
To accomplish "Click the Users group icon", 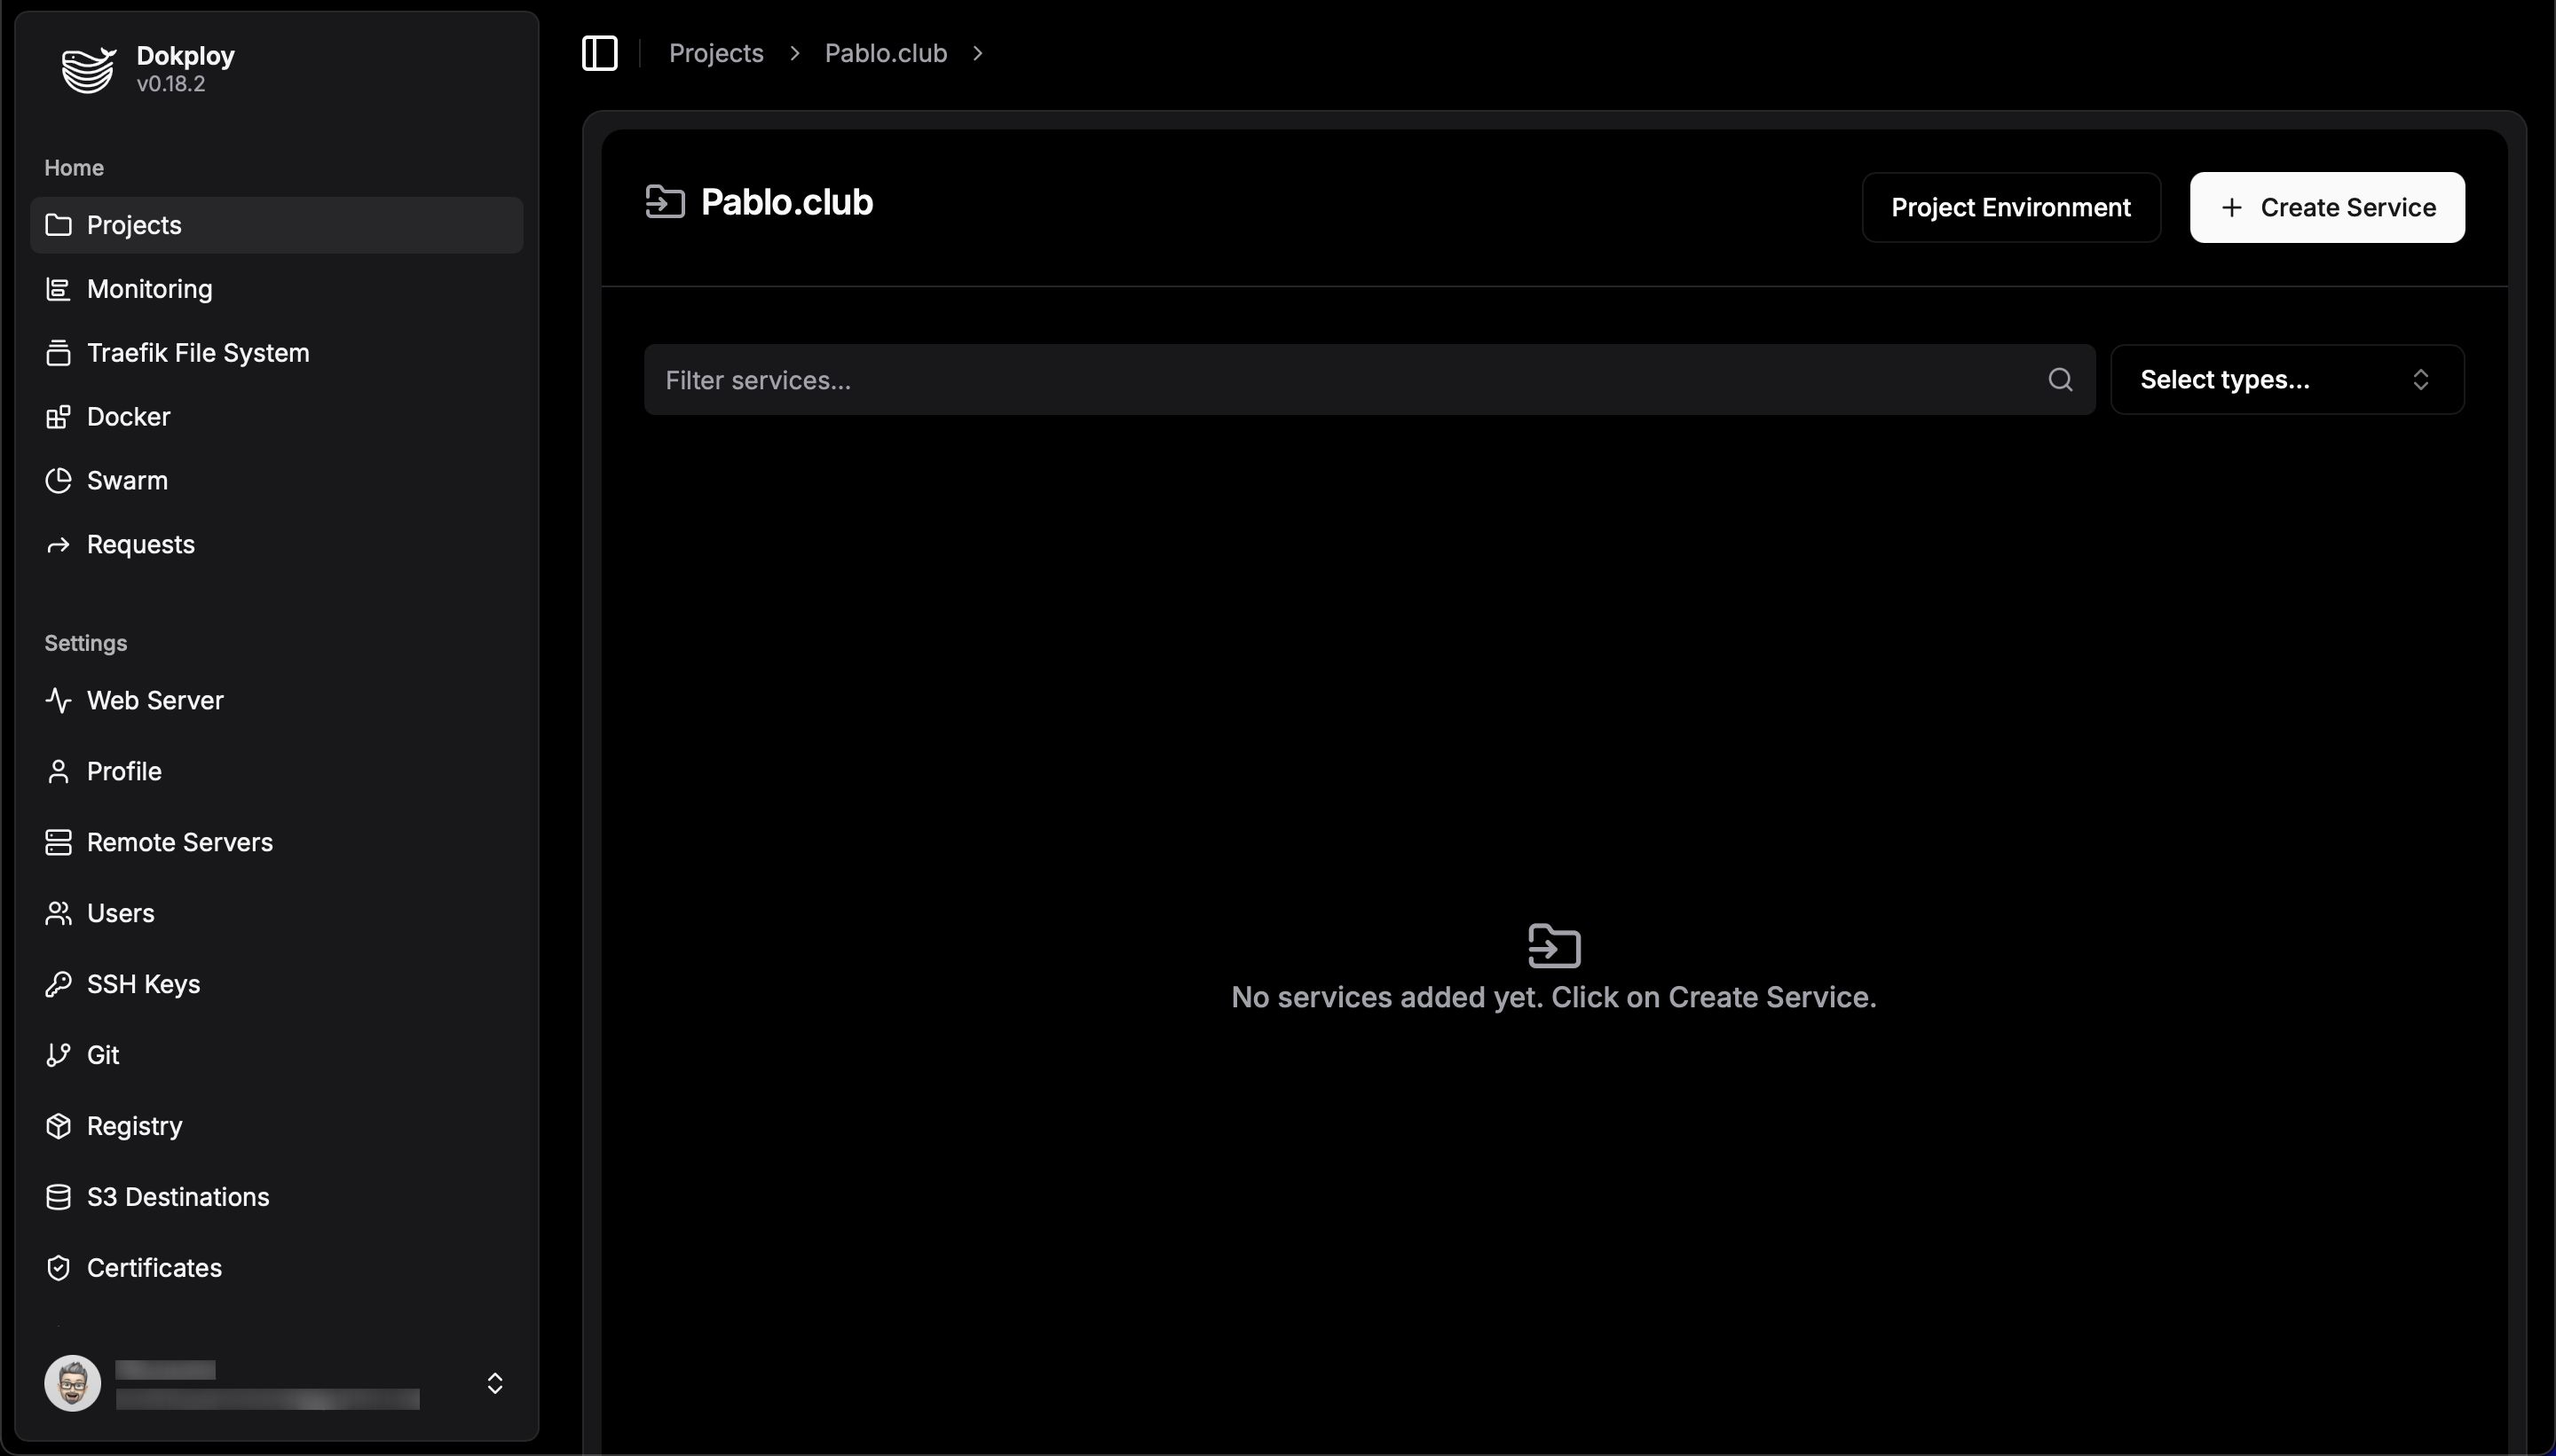I will [58, 913].
